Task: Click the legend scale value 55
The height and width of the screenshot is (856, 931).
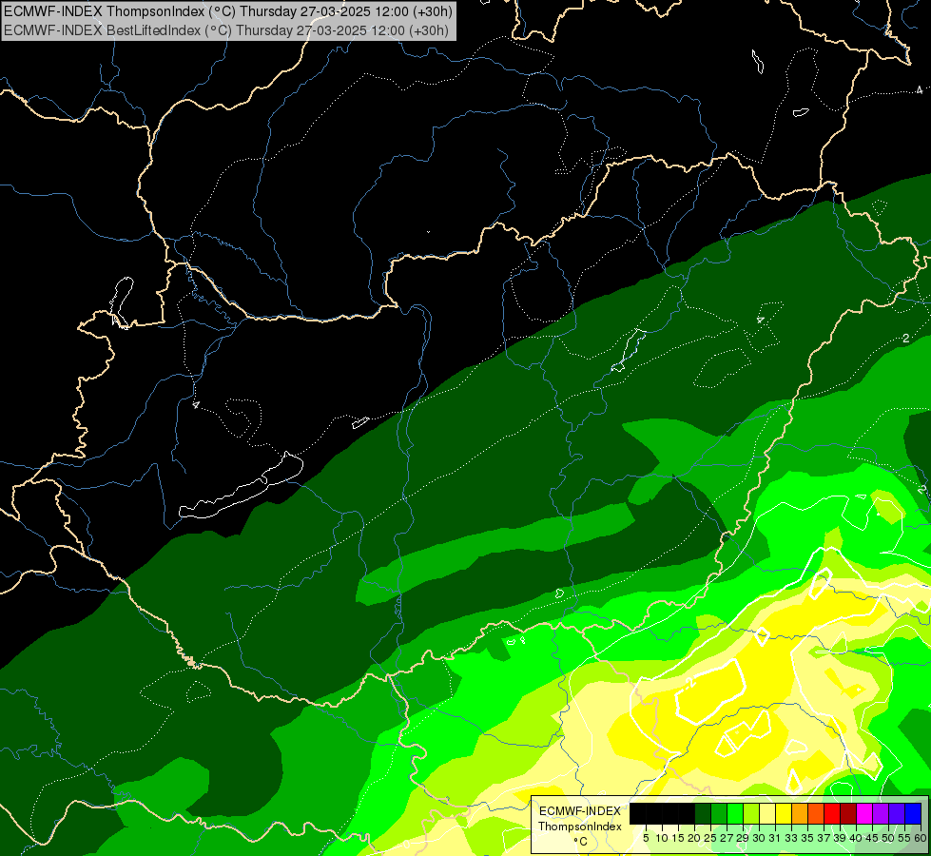Action: (x=904, y=838)
